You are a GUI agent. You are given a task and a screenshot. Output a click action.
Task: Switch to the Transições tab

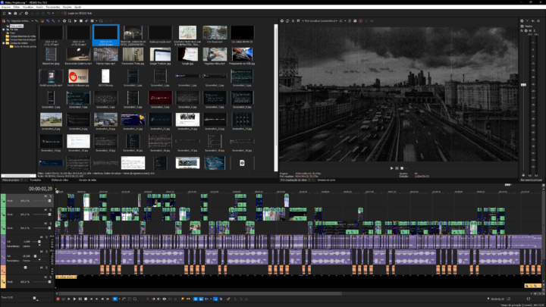[36, 180]
